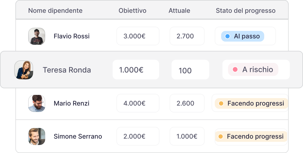Sort by Nome dipendente column header

(55, 11)
